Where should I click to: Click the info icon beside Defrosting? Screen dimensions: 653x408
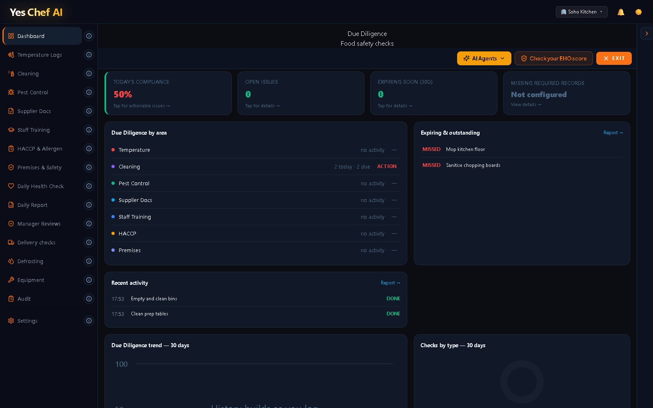(x=89, y=261)
